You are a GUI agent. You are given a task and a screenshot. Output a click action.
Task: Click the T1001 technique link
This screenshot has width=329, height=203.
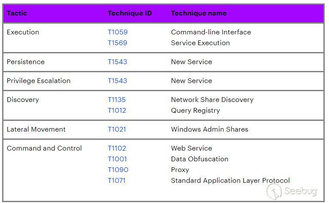tap(117, 159)
